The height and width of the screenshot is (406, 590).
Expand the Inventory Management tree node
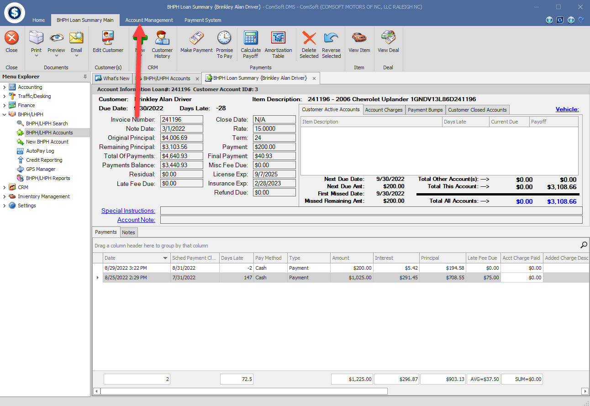click(x=4, y=196)
